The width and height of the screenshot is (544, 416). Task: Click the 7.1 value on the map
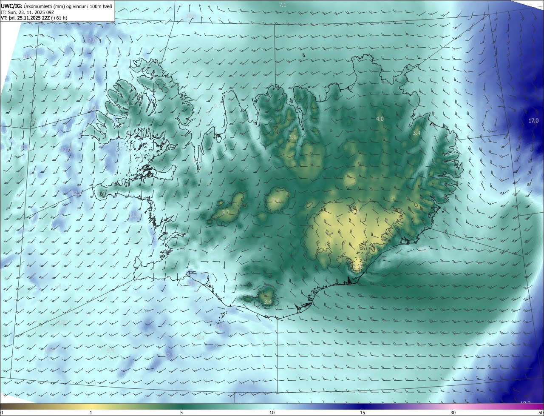point(283,5)
